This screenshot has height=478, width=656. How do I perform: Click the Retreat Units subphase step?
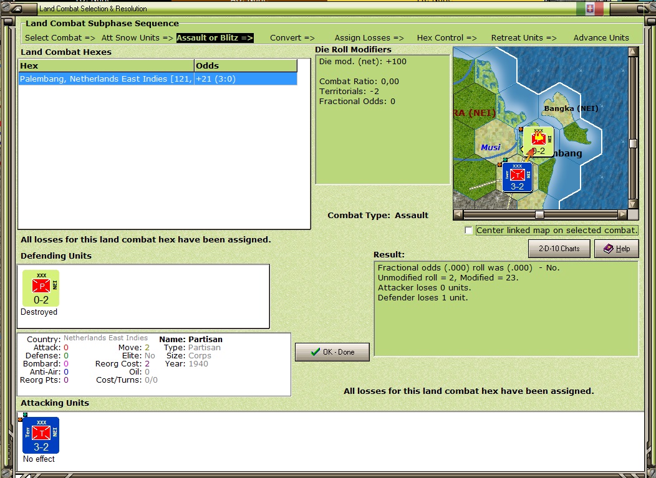click(524, 37)
